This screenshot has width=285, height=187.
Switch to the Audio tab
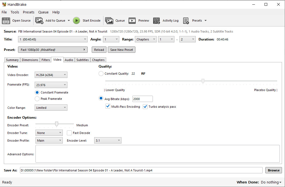69,60
